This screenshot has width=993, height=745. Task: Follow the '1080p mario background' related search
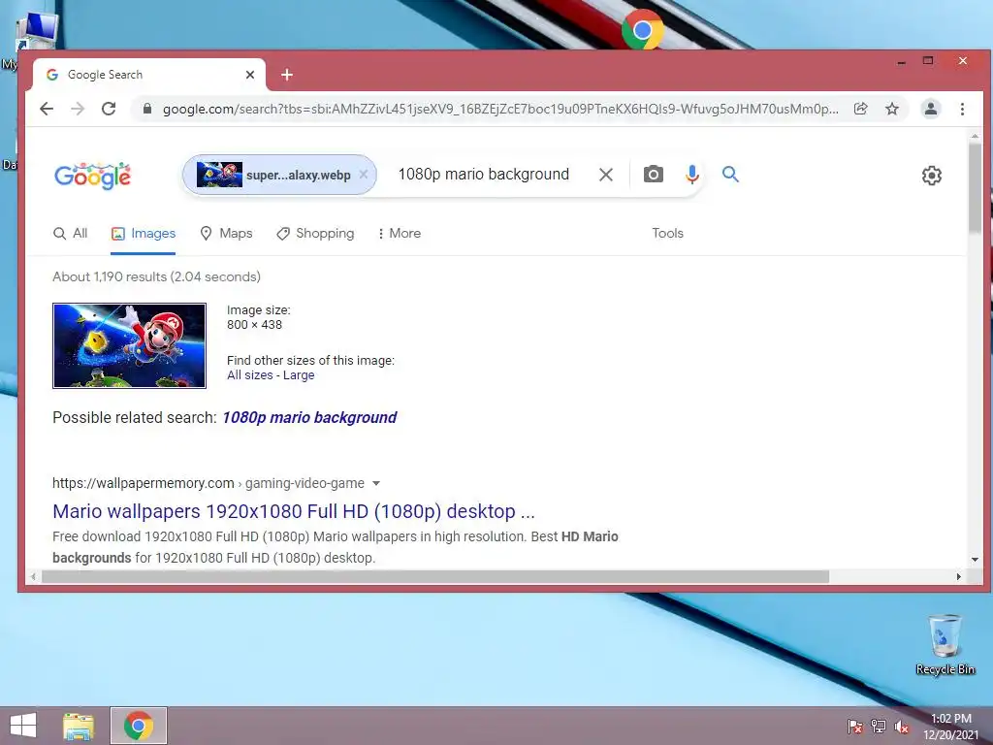click(x=309, y=417)
